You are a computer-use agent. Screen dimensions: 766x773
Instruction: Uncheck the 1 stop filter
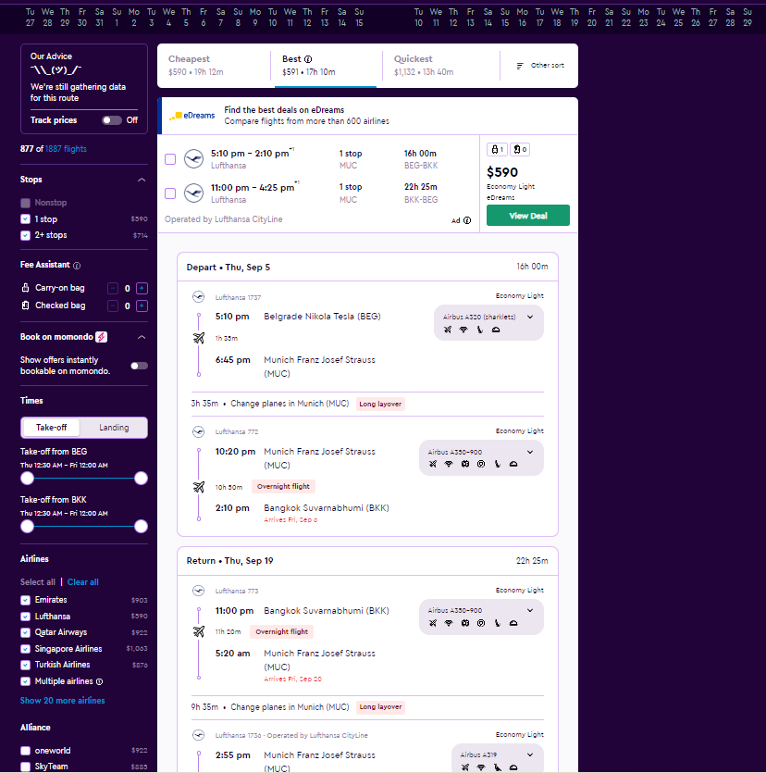coord(26,219)
